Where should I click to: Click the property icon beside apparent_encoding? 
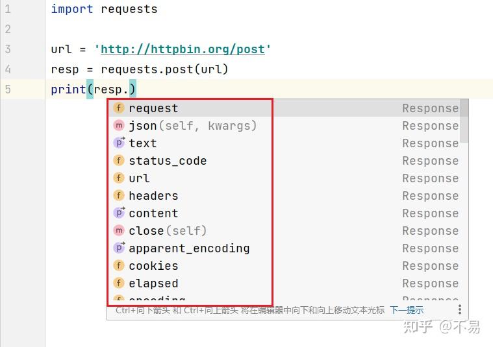(119, 248)
